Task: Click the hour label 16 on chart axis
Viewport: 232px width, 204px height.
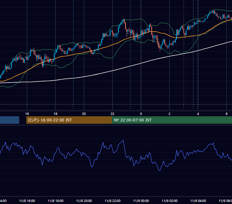Action: pyautogui.click(x=27, y=114)
